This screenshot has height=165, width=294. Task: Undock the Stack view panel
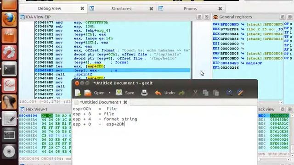(283, 109)
